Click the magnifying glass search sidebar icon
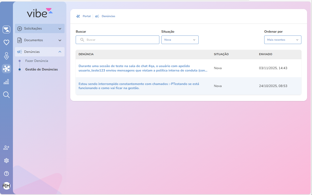Image resolution: width=312 pixels, height=195 pixels. coord(6,95)
